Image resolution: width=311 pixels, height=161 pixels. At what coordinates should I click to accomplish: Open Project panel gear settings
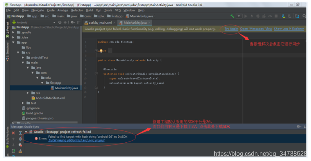point(72,23)
